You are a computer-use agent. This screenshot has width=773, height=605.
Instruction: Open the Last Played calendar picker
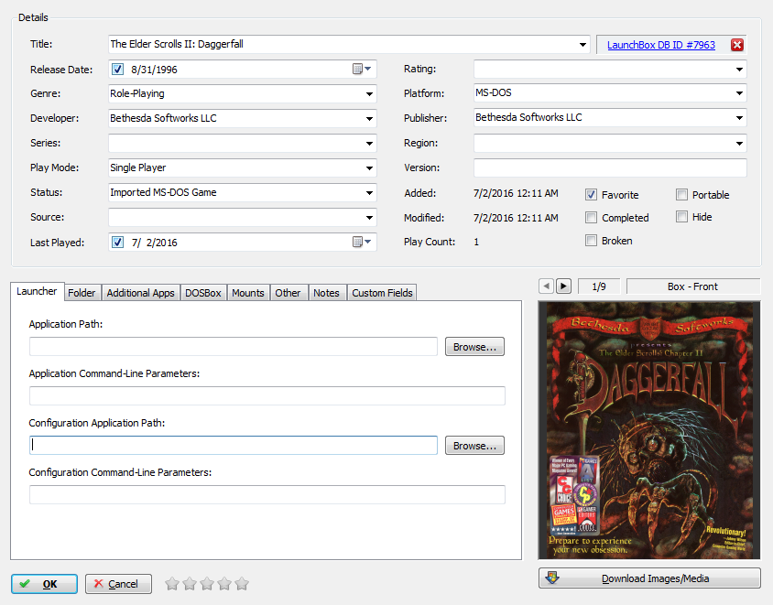(x=362, y=242)
